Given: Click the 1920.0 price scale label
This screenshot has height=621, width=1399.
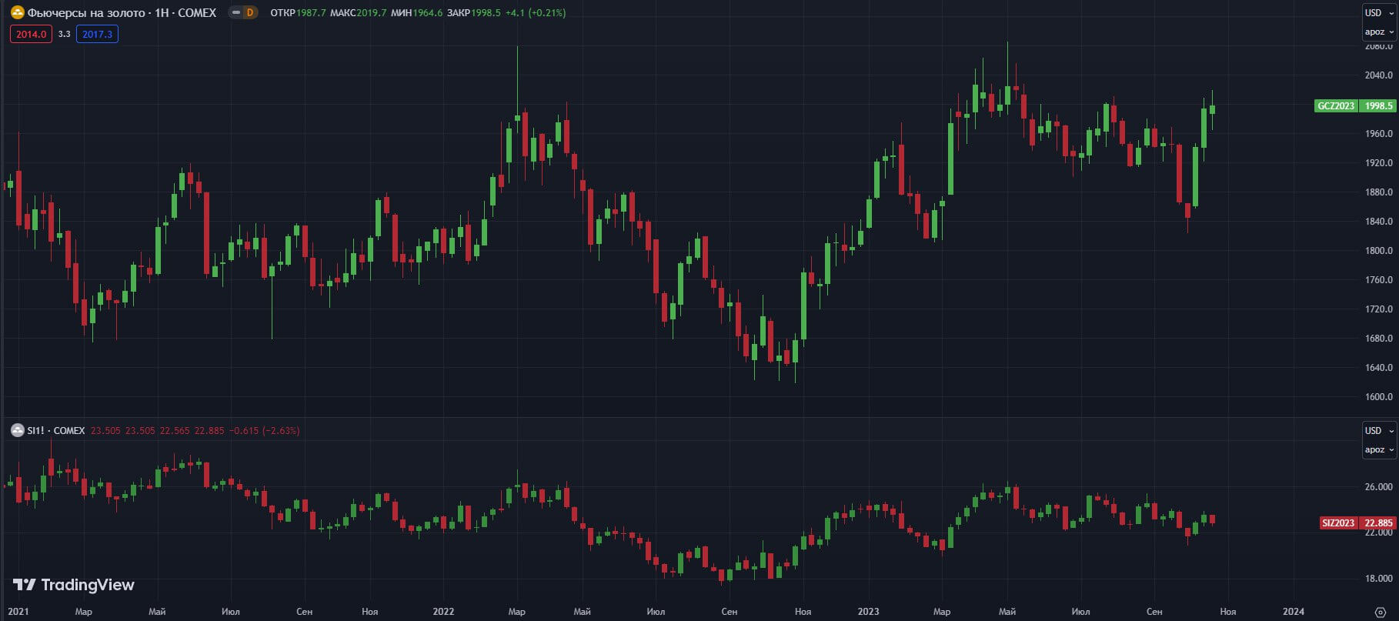Looking at the screenshot, I should click(1378, 163).
